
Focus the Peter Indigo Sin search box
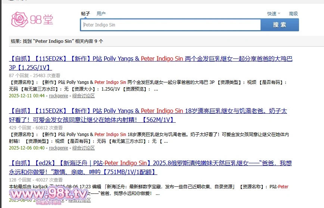point(170,25)
